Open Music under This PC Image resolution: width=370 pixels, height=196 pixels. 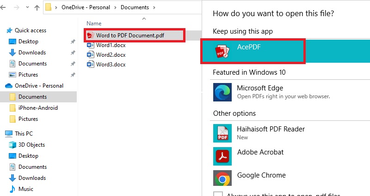(26, 189)
